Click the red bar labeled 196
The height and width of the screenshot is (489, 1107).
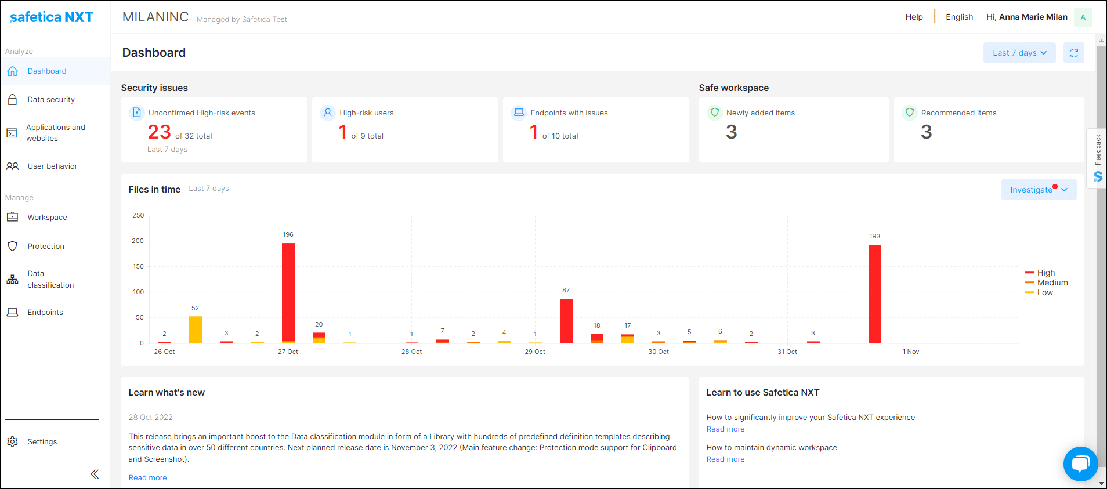288,292
